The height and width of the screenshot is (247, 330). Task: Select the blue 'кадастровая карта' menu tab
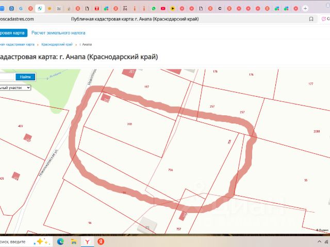click(x=13, y=33)
